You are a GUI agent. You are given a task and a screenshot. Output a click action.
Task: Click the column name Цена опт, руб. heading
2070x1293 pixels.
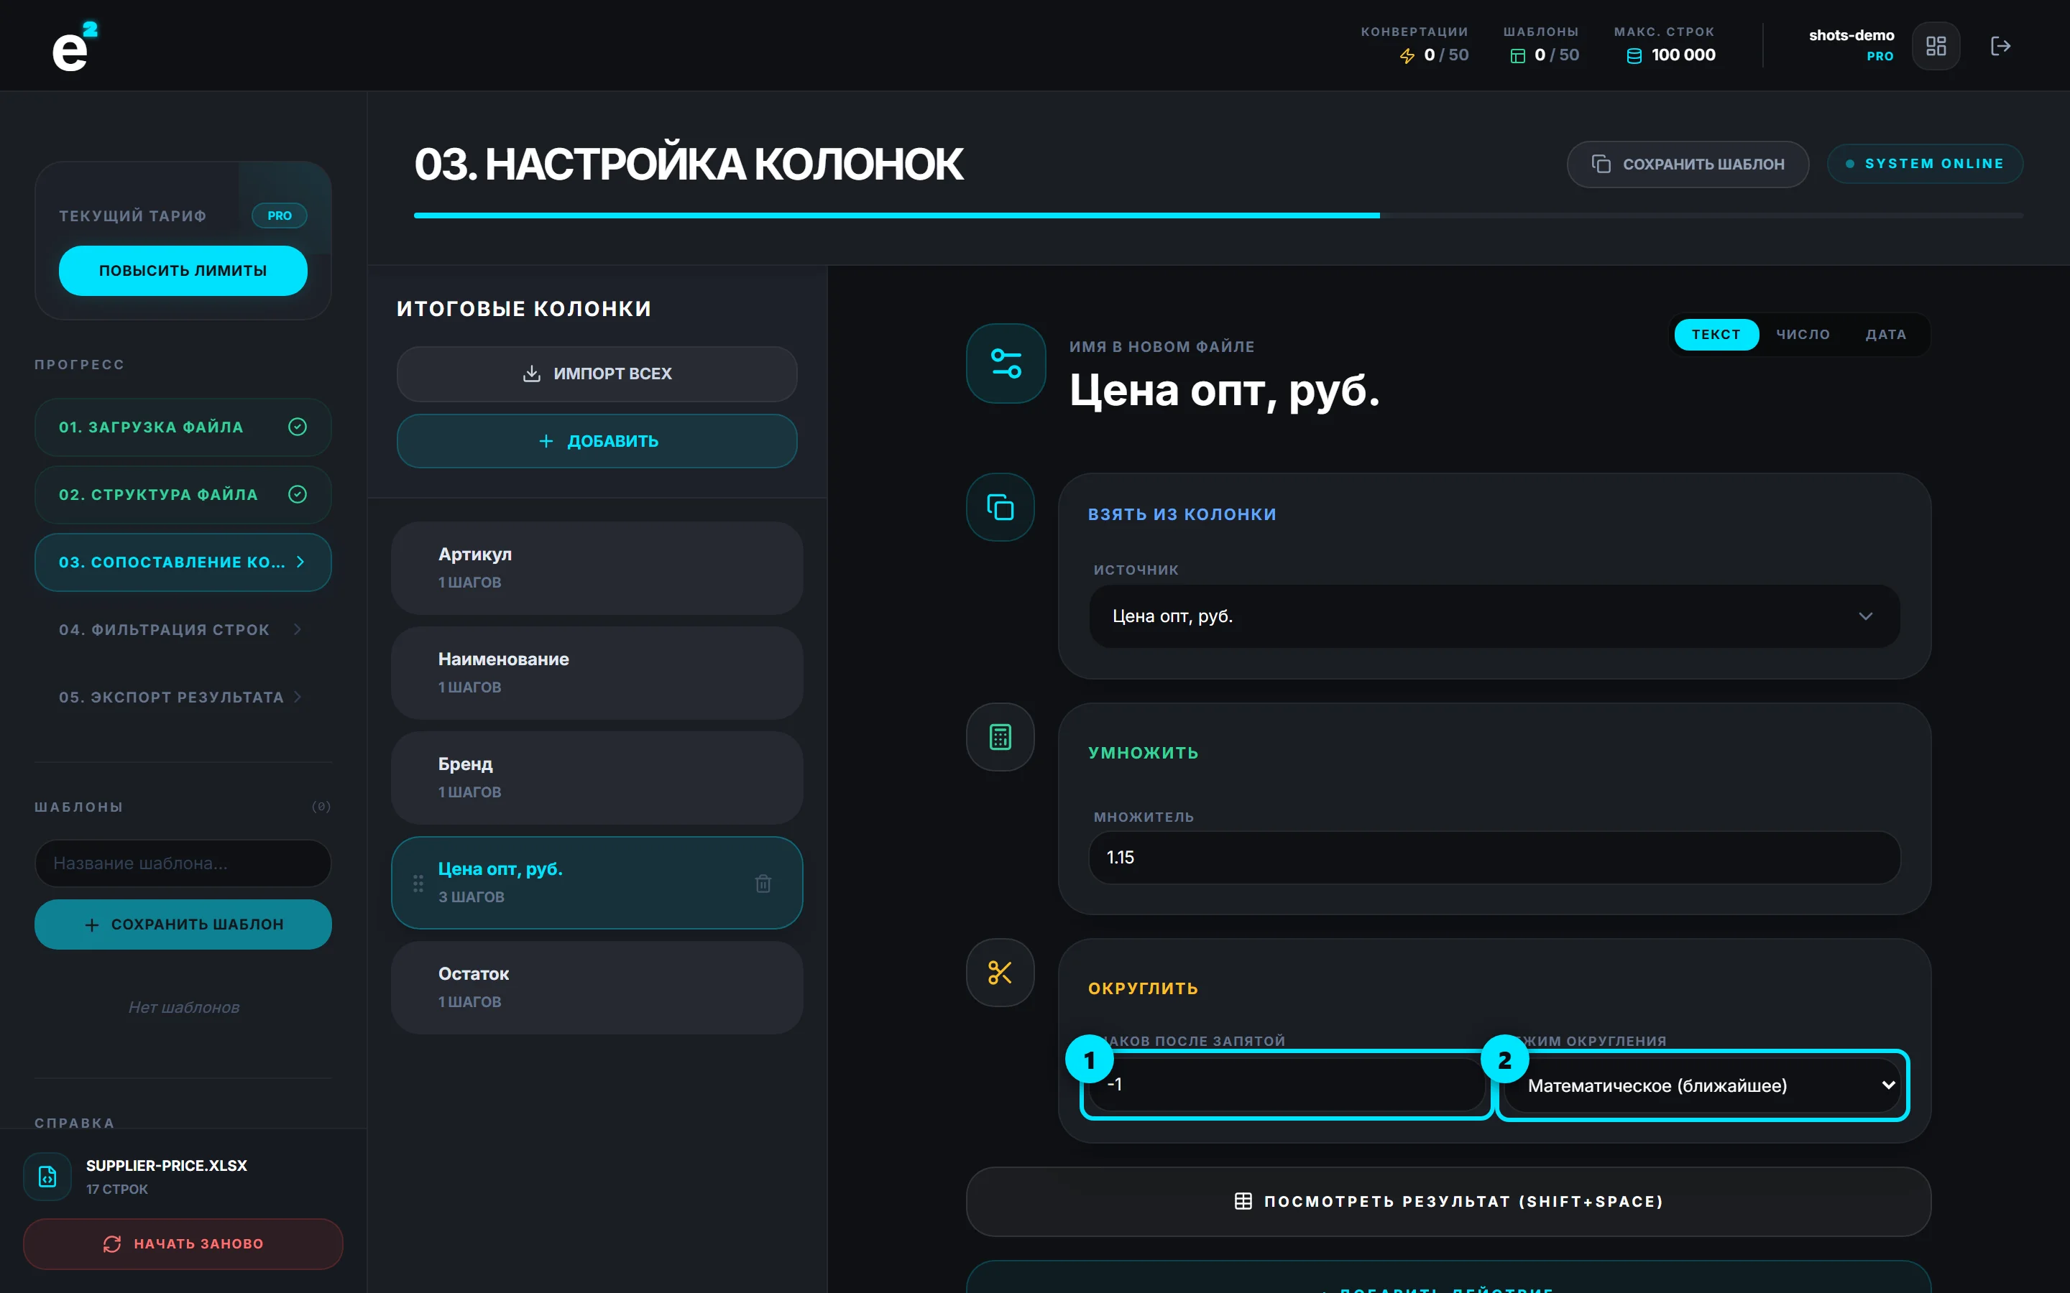[1224, 391]
